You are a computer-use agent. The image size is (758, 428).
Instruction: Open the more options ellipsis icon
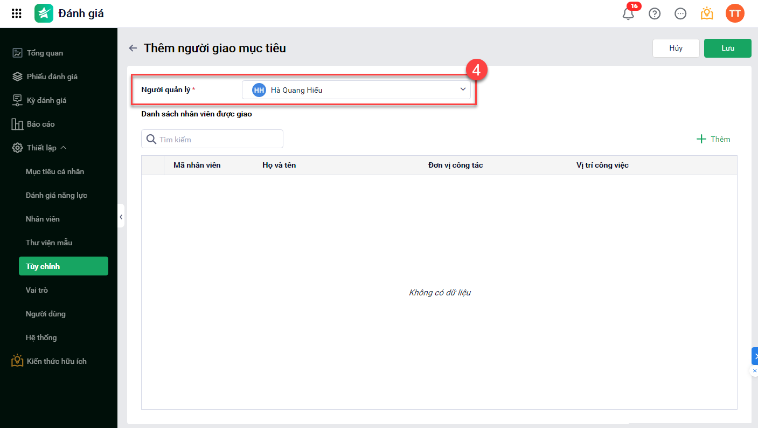[680, 14]
